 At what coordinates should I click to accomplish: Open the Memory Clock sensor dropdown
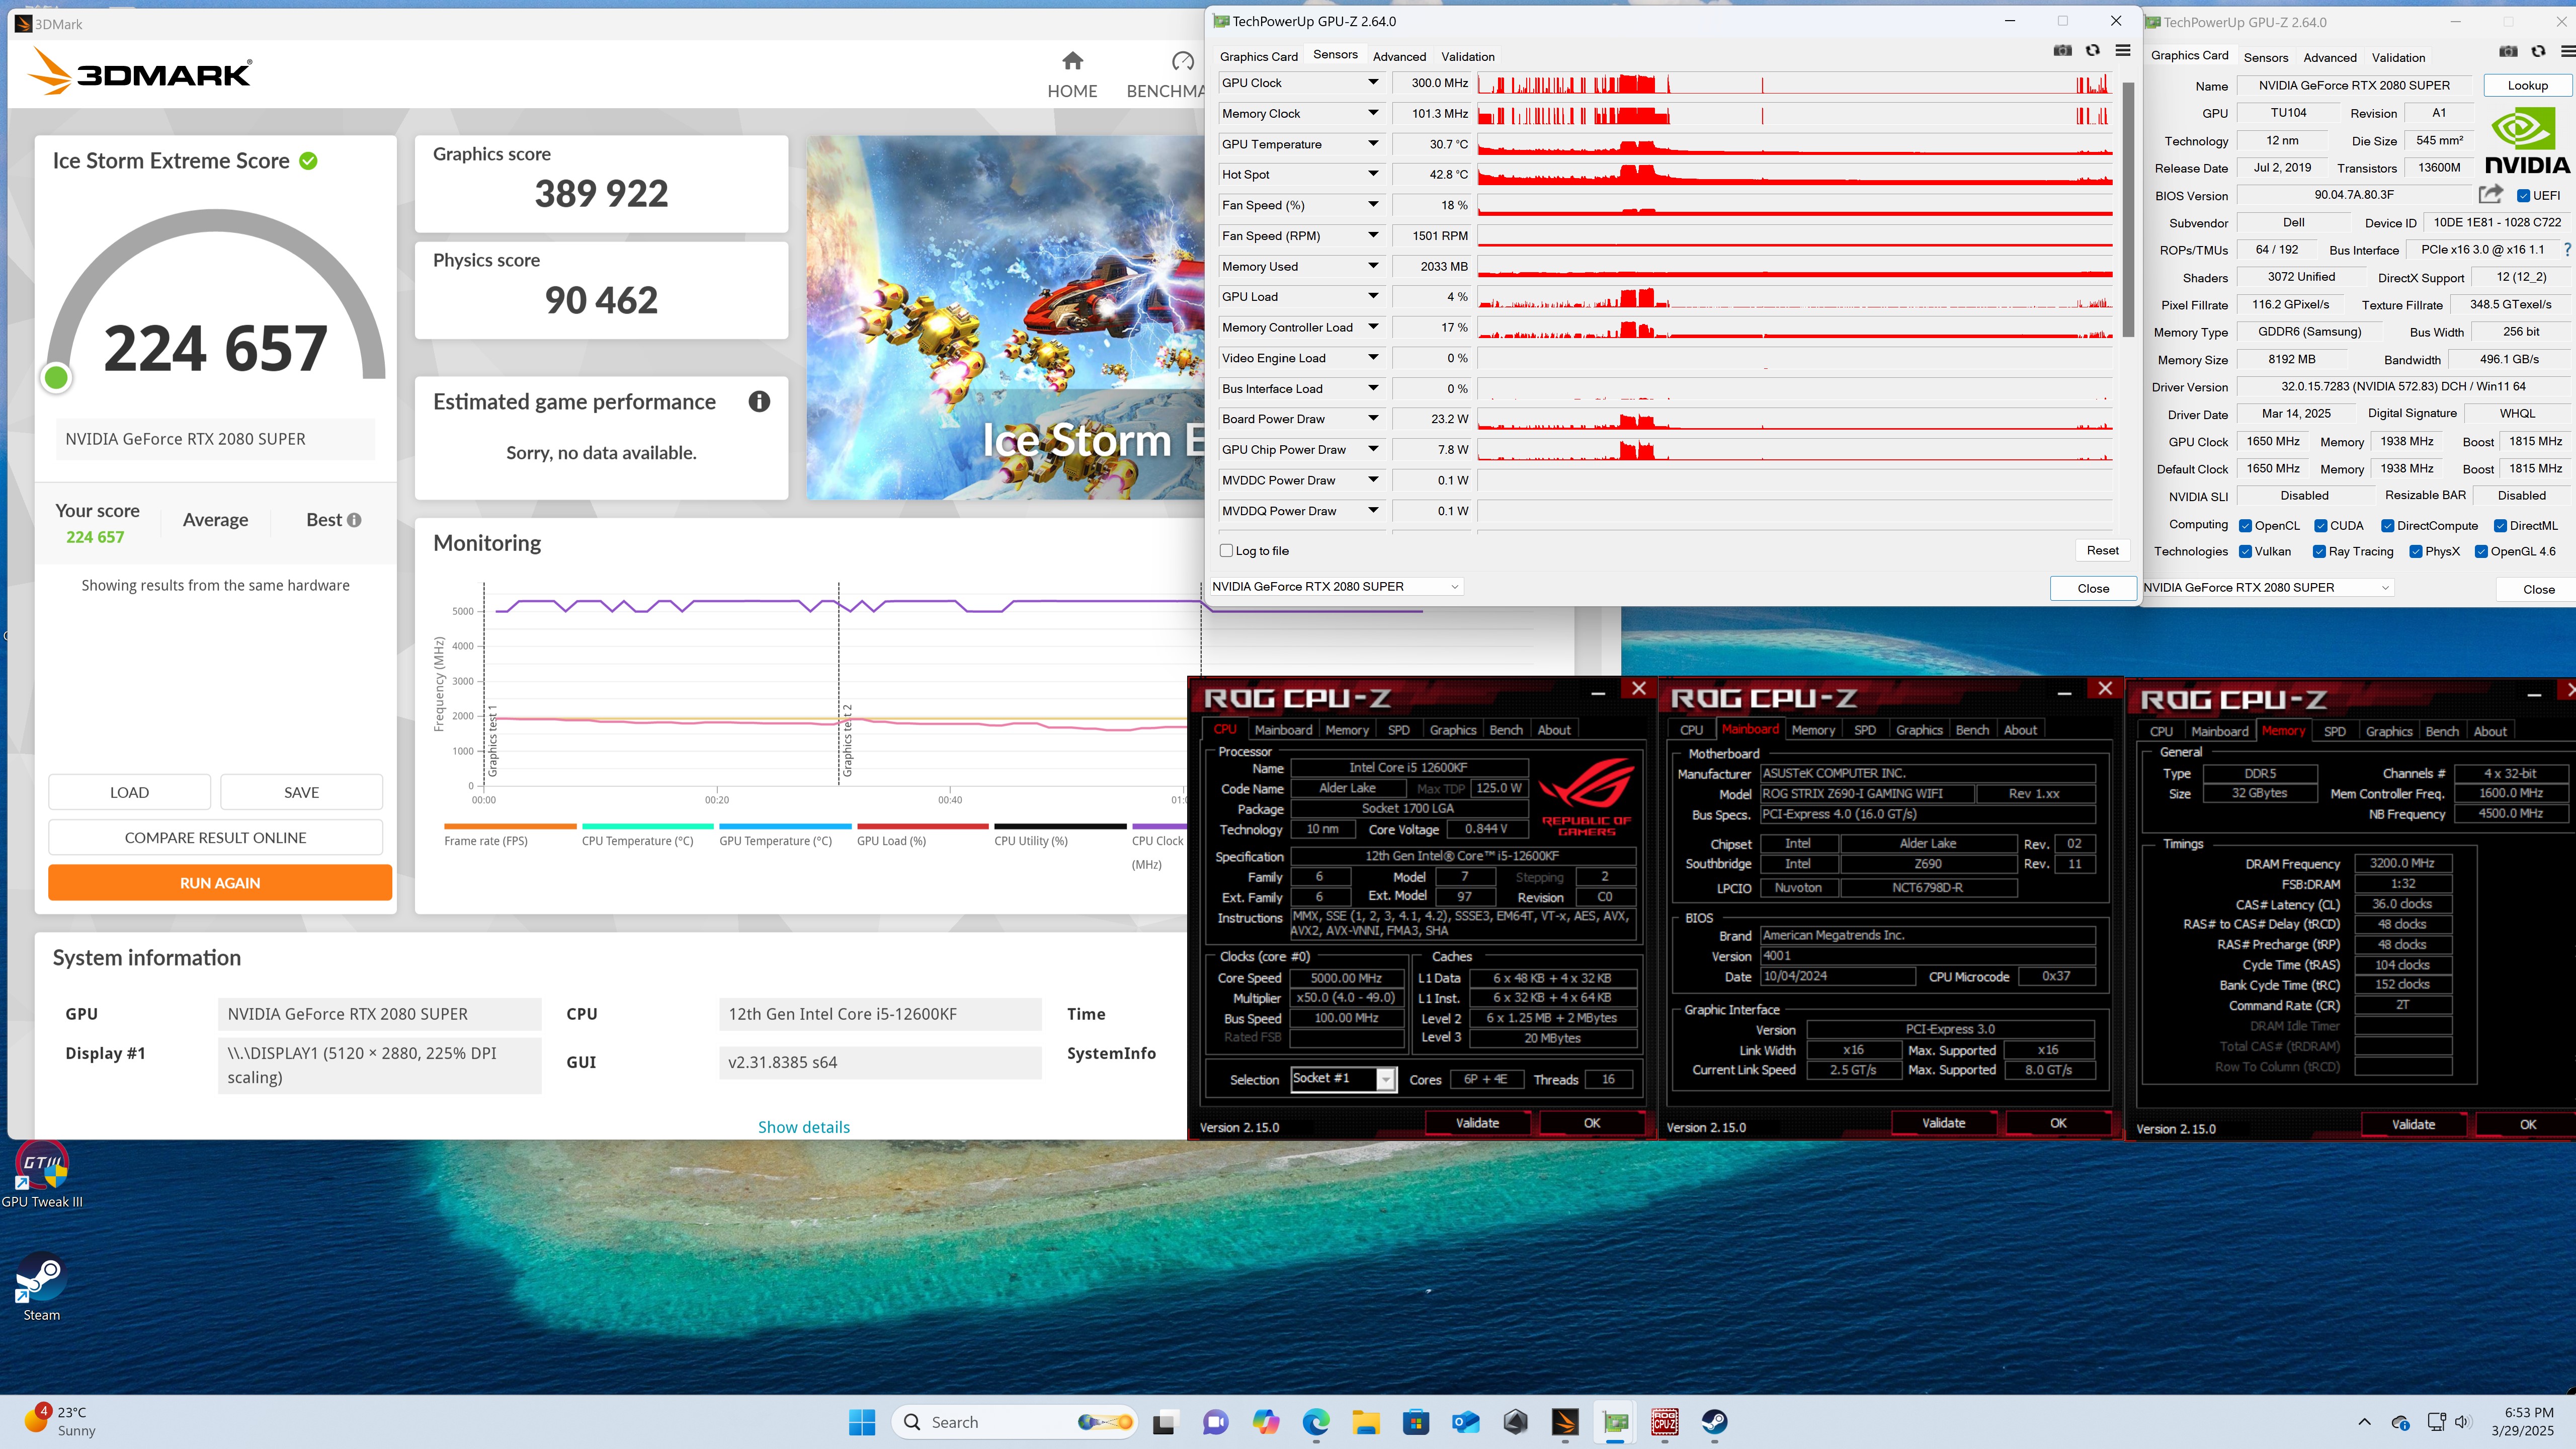[x=1373, y=113]
